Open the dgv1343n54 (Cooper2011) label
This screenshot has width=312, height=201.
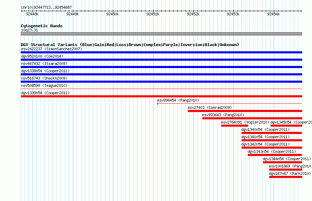[x=272, y=151]
